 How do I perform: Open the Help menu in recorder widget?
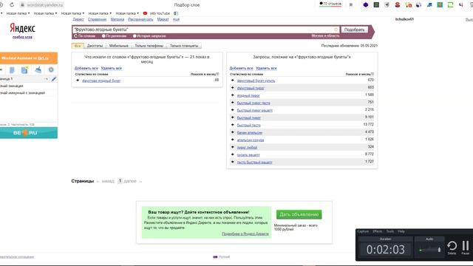(x=401, y=231)
